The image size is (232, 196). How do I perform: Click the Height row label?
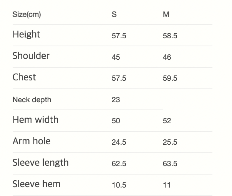point(26,34)
